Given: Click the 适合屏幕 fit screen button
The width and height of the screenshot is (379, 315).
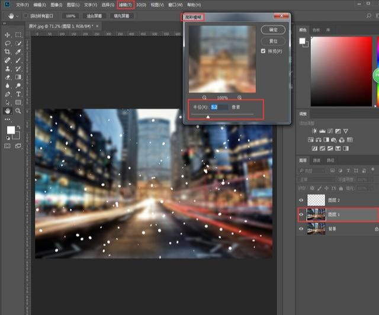Looking at the screenshot, I should (94, 16).
